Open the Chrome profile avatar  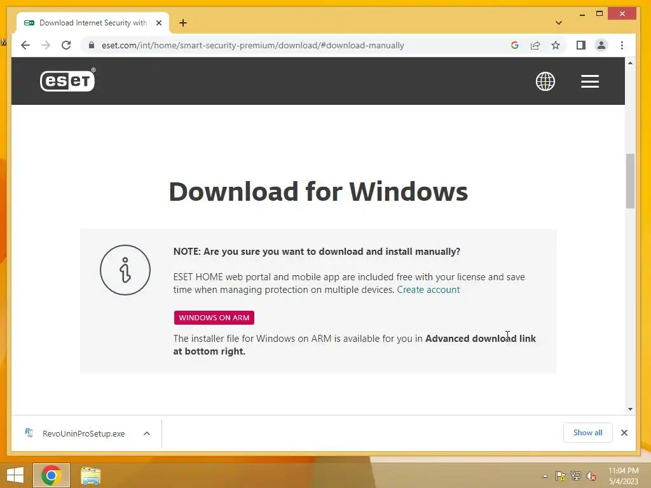pyautogui.click(x=601, y=45)
